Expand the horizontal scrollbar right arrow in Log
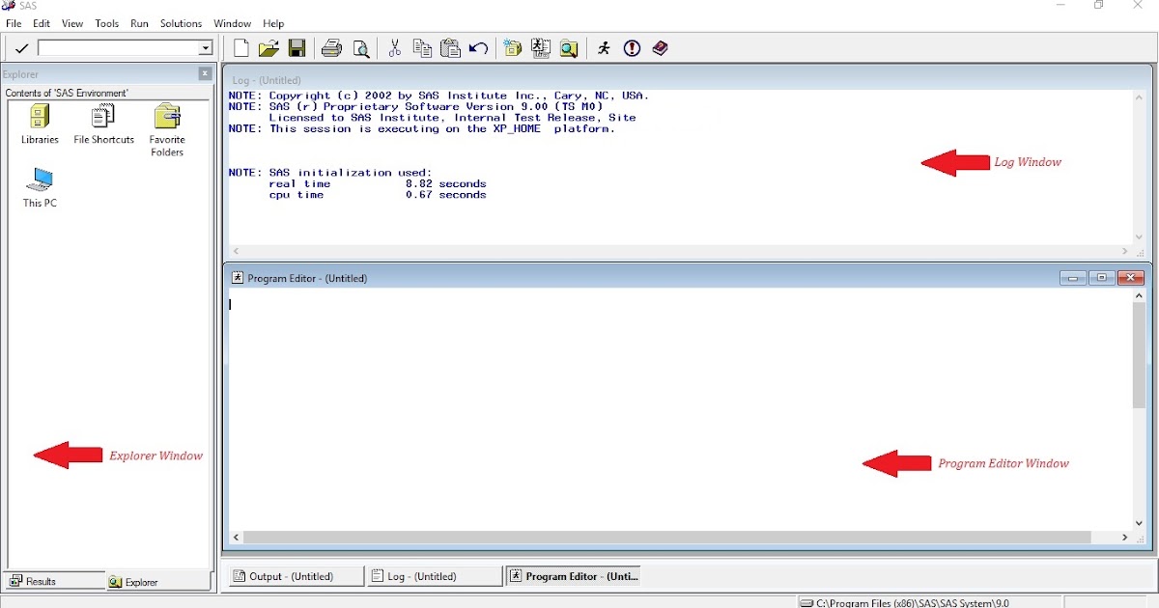The height and width of the screenshot is (608, 1159). [1124, 251]
